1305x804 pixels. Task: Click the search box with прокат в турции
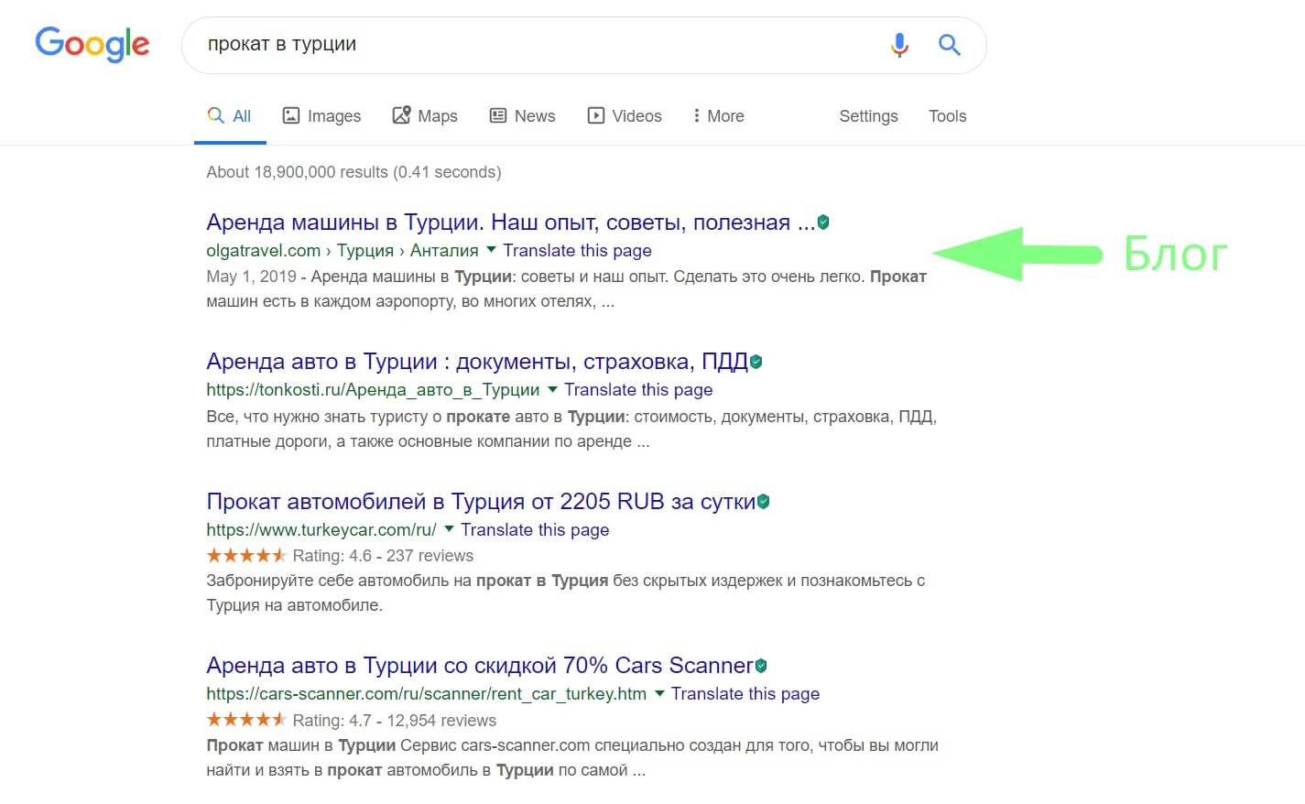pos(583,45)
